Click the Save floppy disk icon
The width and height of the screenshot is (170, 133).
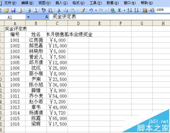pos(13,11)
